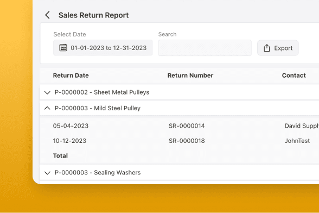This screenshot has height=213, width=319.
Task: Open return number SR-0000018
Action: tap(187, 141)
